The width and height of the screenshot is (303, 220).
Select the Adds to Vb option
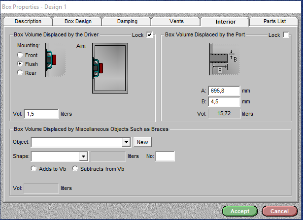pyautogui.click(x=34, y=169)
